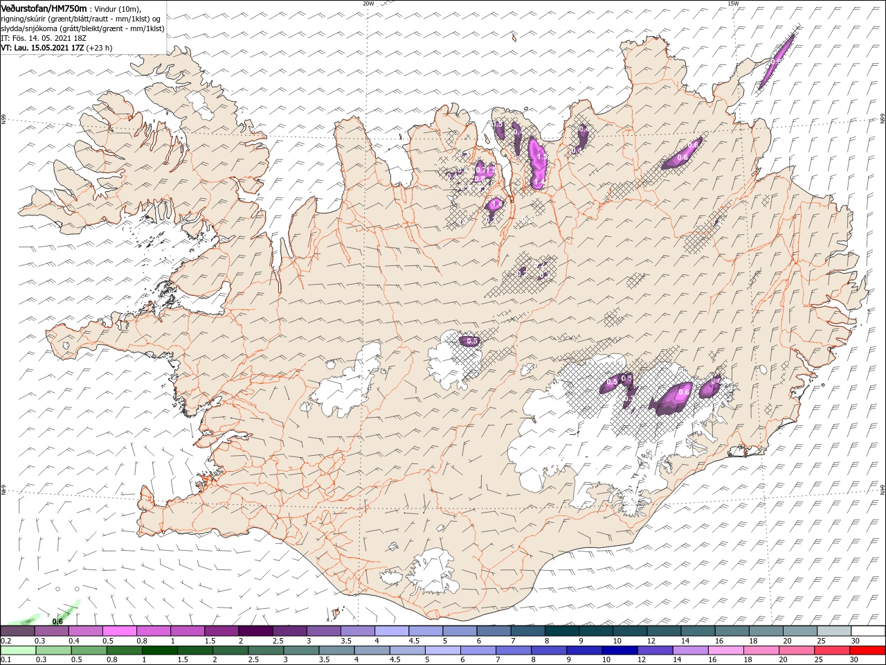Click the upper legend swatch starting at 0.2

point(17,631)
